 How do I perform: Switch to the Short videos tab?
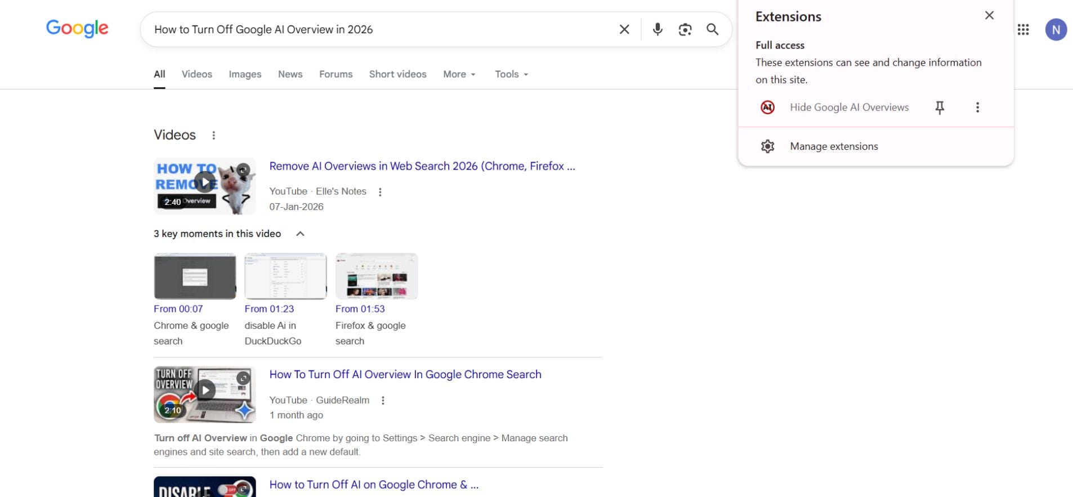point(397,74)
